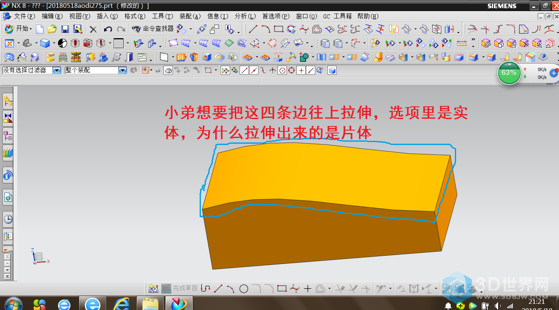This screenshot has height=310, width=559.
Task: Toggle the snap Control Point option
Action: coord(263,71)
